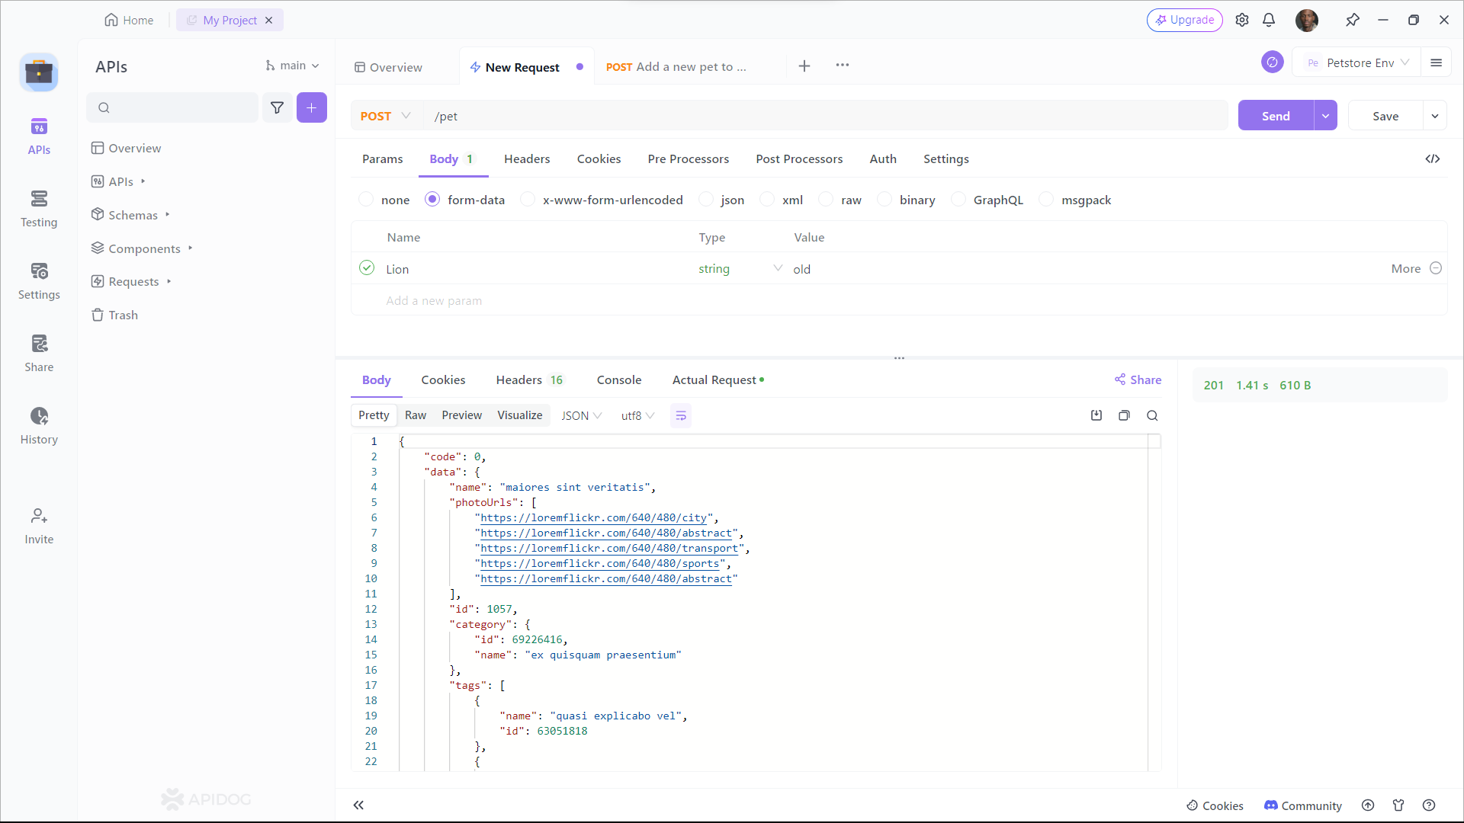This screenshot has width=1464, height=823.
Task: Click the sort/filter icon in response toolbar
Action: click(682, 415)
